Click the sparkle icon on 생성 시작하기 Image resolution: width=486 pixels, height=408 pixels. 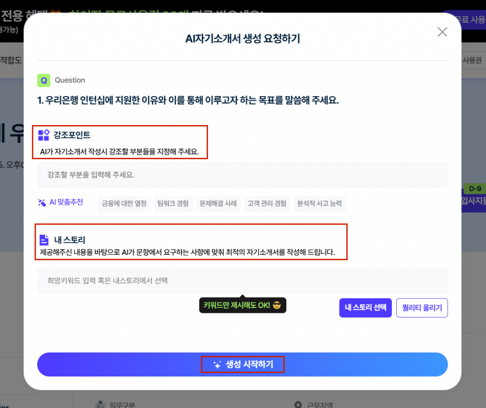click(217, 364)
